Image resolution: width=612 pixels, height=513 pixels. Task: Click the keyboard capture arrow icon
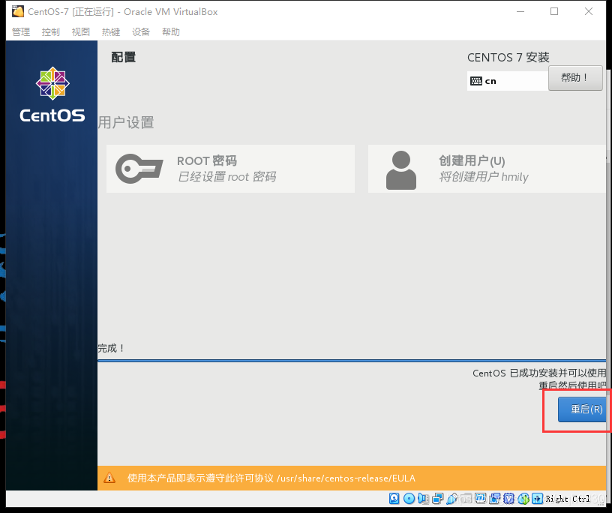pyautogui.click(x=537, y=499)
